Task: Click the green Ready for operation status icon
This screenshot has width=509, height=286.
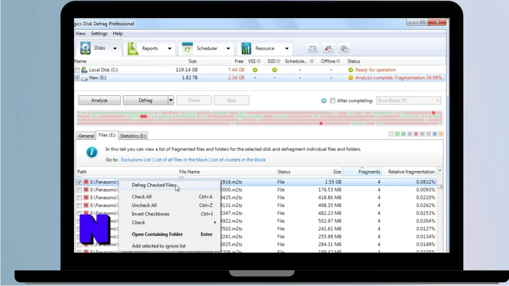Action: point(350,70)
